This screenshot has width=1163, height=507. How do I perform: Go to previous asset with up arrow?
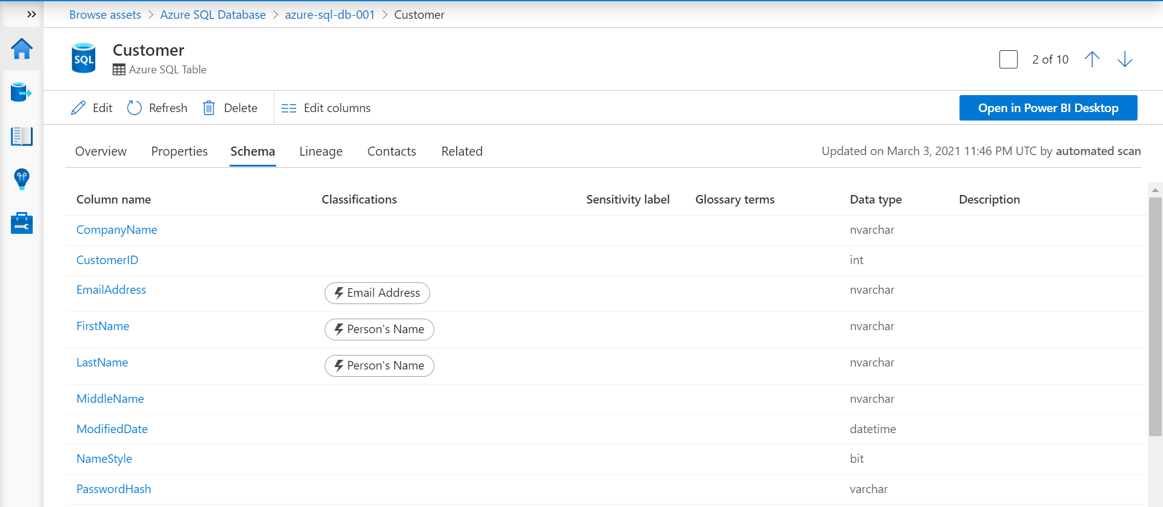[x=1092, y=59]
